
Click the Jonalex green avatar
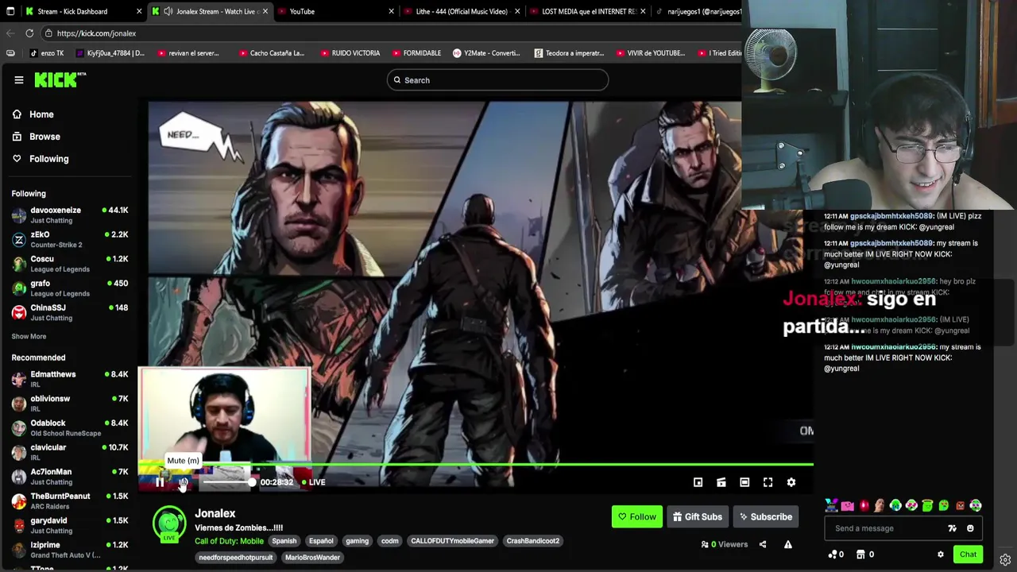[x=169, y=524]
